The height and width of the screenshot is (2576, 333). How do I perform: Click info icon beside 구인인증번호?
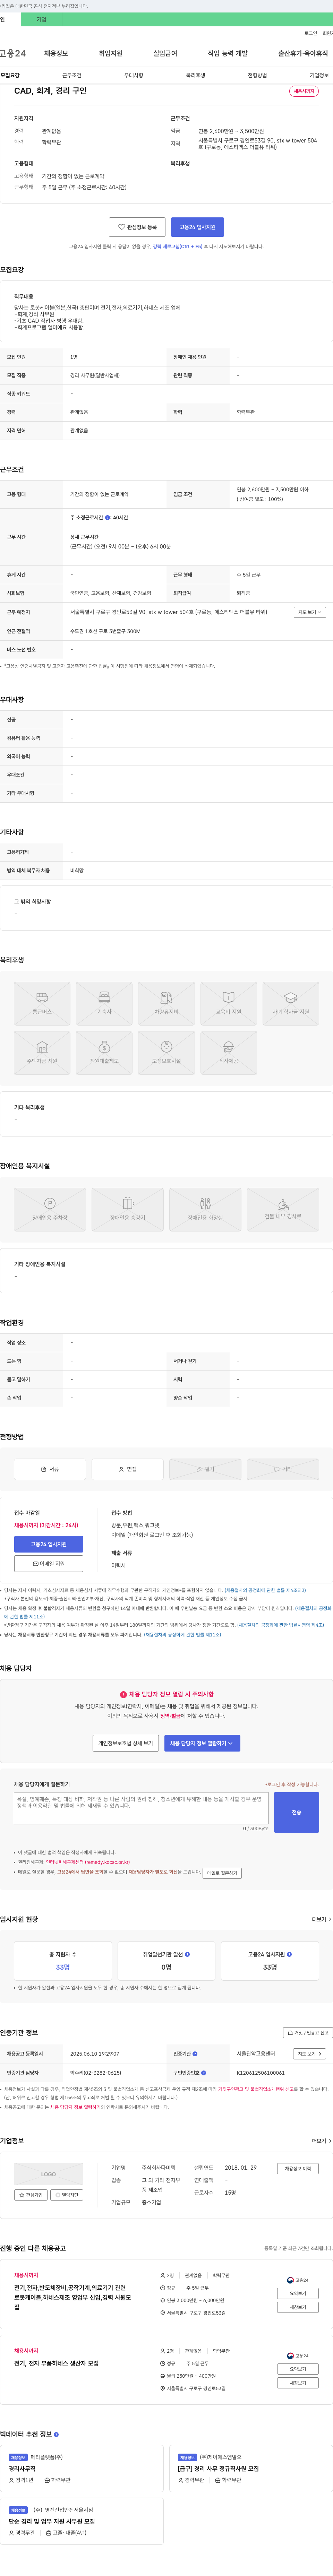pyautogui.click(x=203, y=2073)
